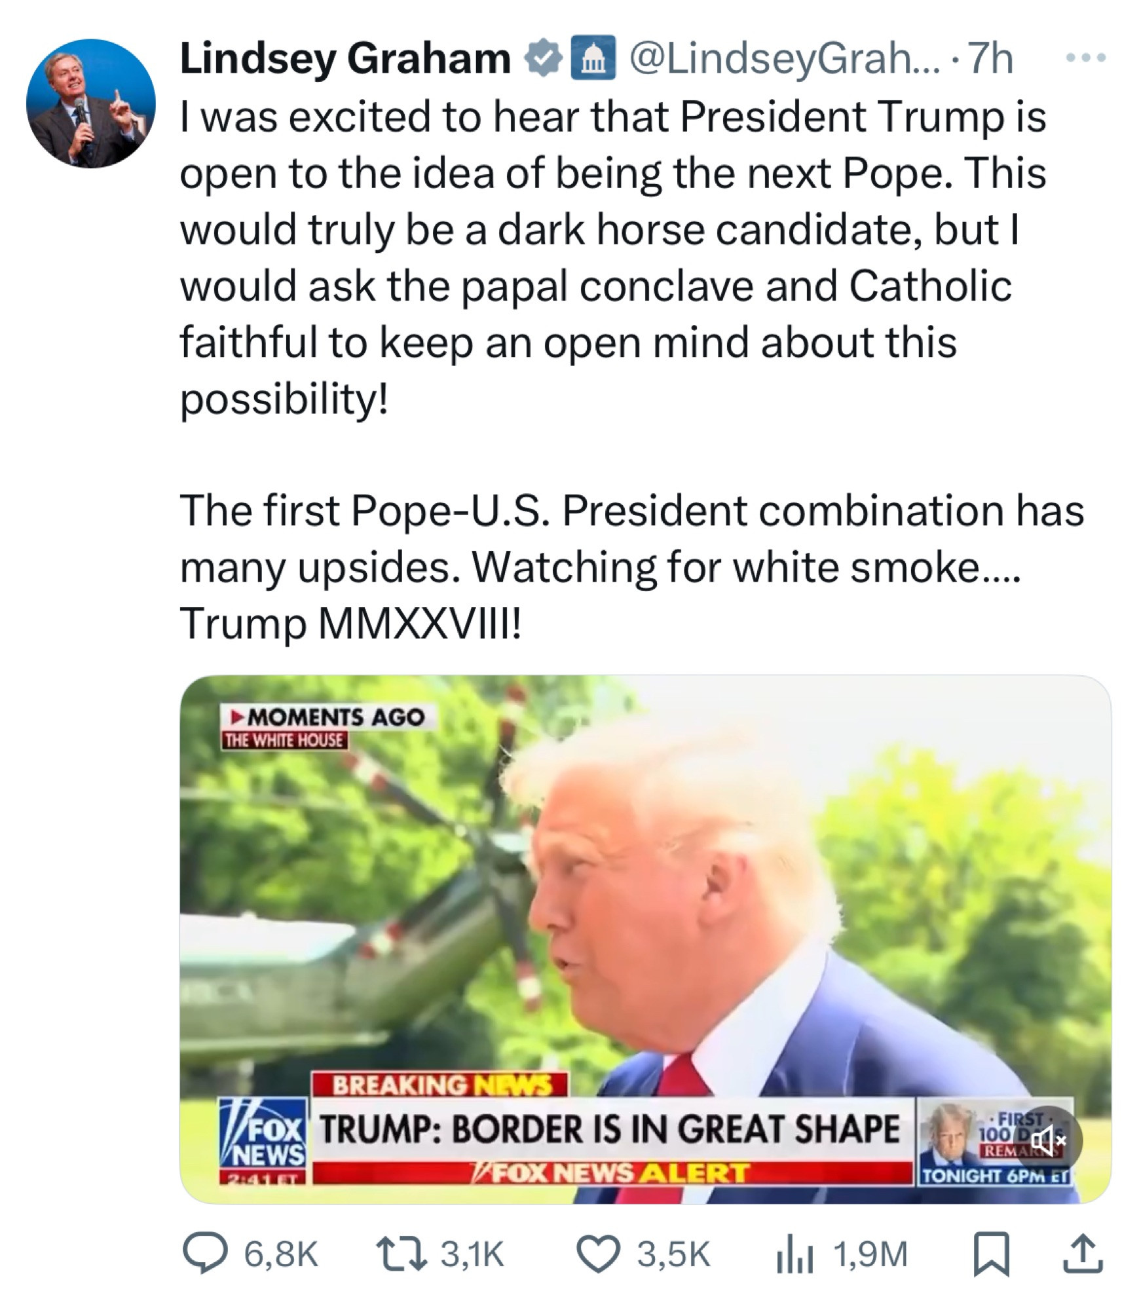The width and height of the screenshot is (1139, 1310).
Task: Open Lindsey Graham's profile picture
Action: pos(90,103)
